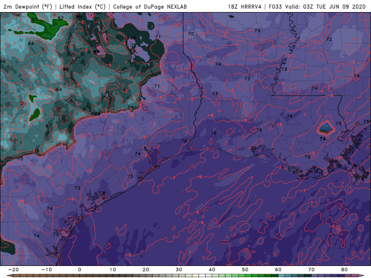Click the 30 label on the color scale
Image resolution: width=371 pixels, height=278 pixels.
[179, 270]
